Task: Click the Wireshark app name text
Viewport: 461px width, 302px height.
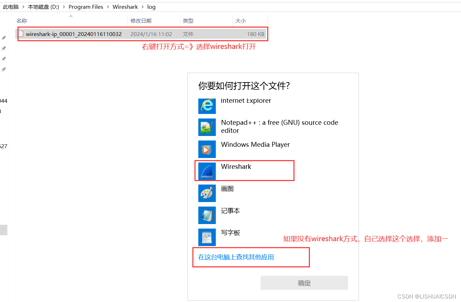Action: tap(236, 167)
